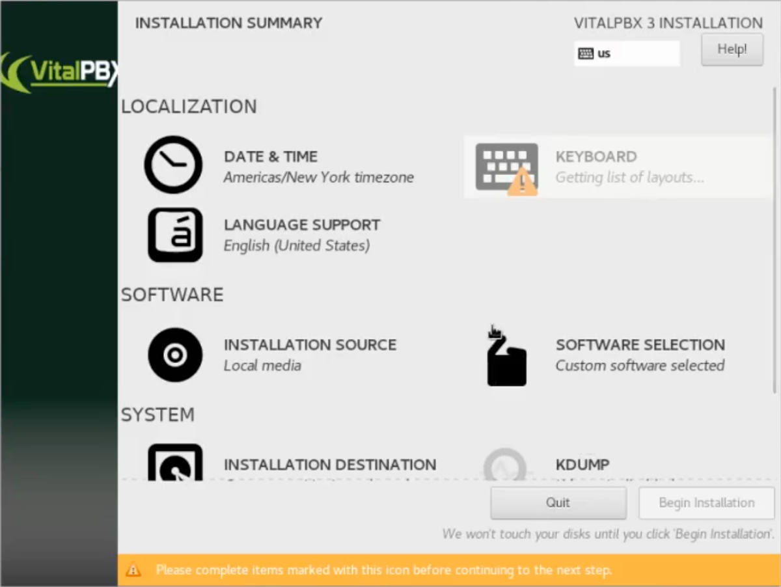Image resolution: width=781 pixels, height=587 pixels.
Task: Select the KDUMP label
Action: pyautogui.click(x=582, y=465)
